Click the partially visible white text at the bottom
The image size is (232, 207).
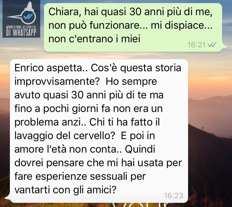click(142, 205)
